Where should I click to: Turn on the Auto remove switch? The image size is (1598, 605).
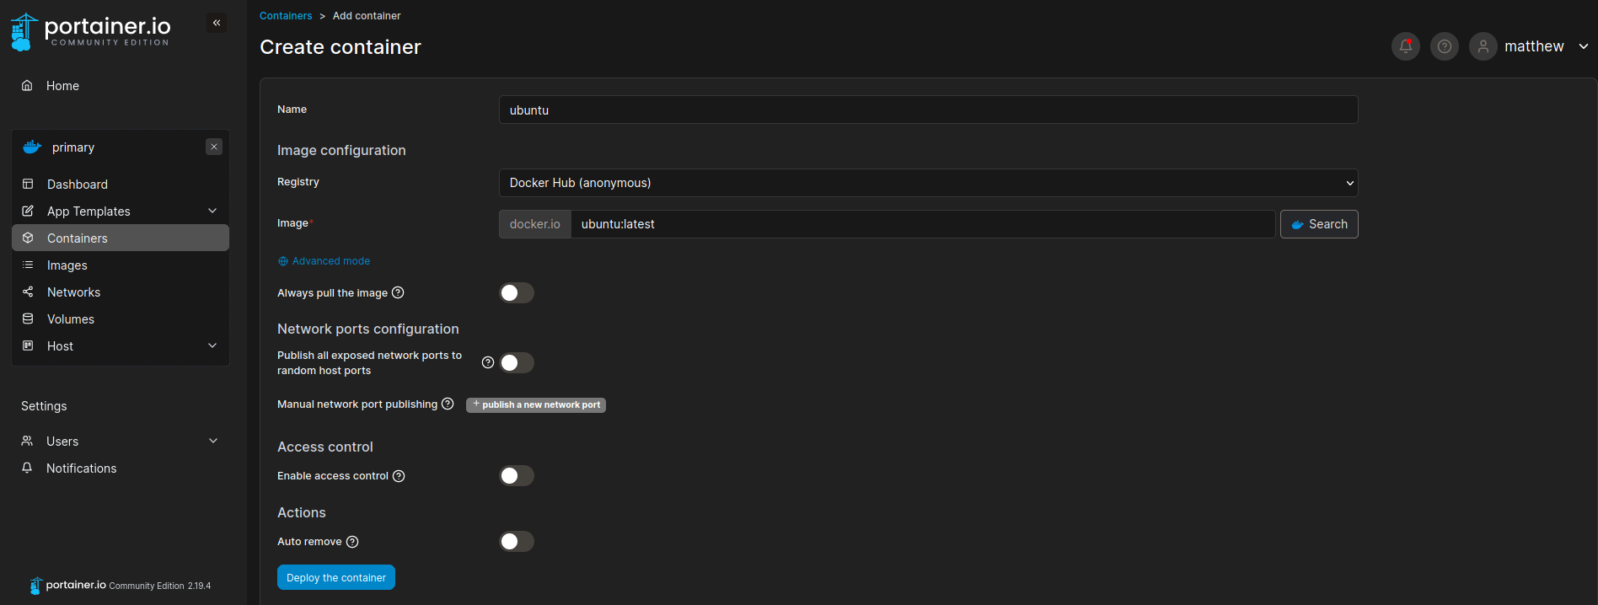[517, 541]
